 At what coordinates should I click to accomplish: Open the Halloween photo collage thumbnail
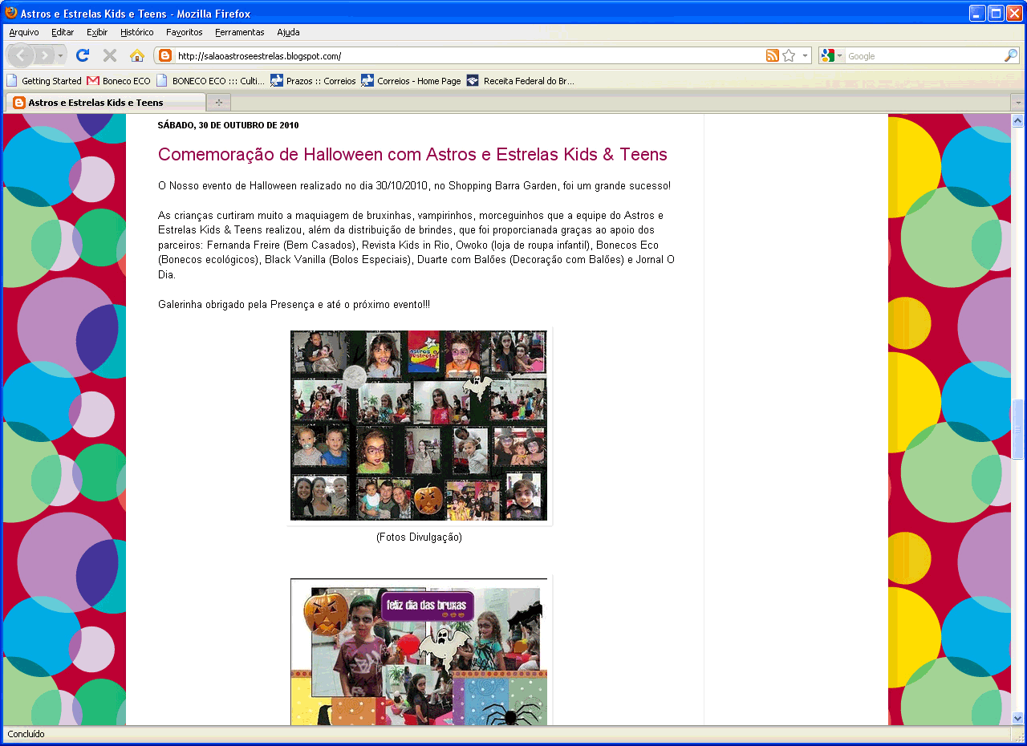tap(419, 425)
